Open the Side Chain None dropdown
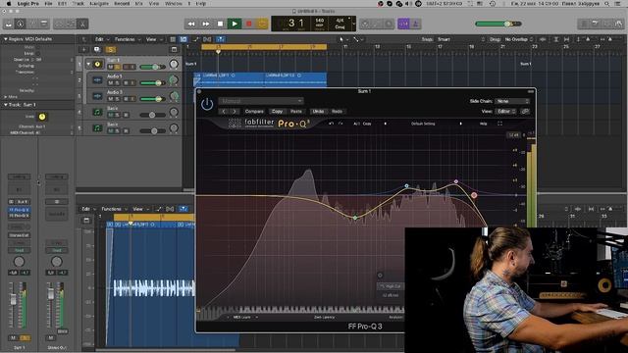628x353 pixels. [512, 101]
